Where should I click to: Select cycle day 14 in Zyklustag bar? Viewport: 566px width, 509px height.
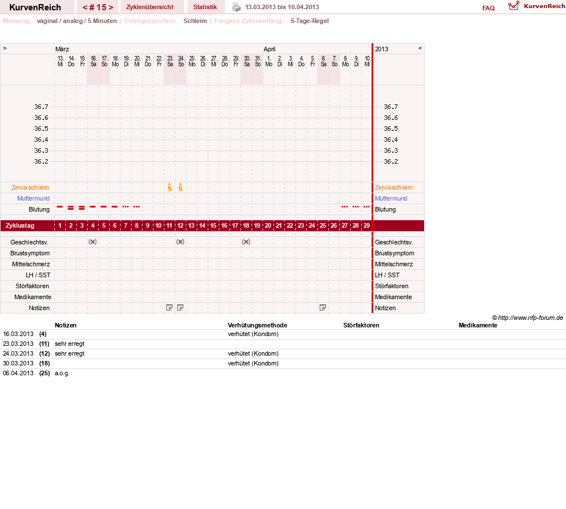(x=202, y=225)
